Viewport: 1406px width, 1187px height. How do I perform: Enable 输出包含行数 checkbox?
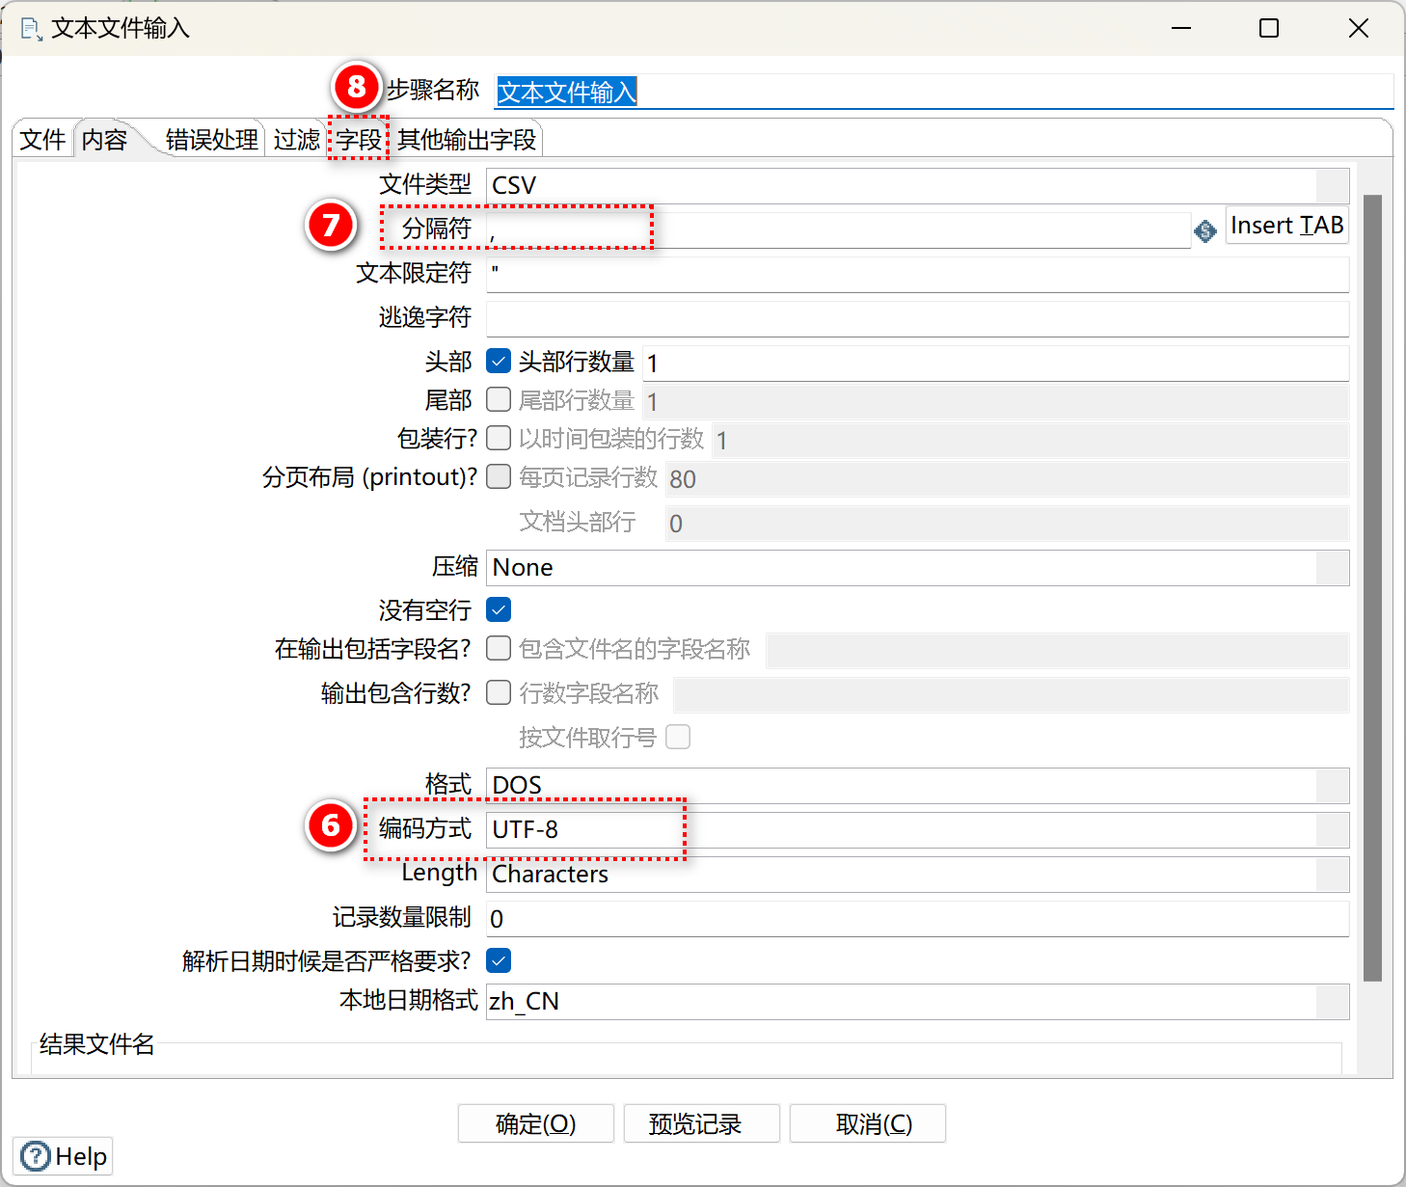click(x=499, y=692)
